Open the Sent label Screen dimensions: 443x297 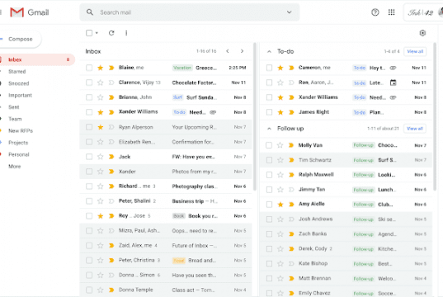click(x=13, y=107)
